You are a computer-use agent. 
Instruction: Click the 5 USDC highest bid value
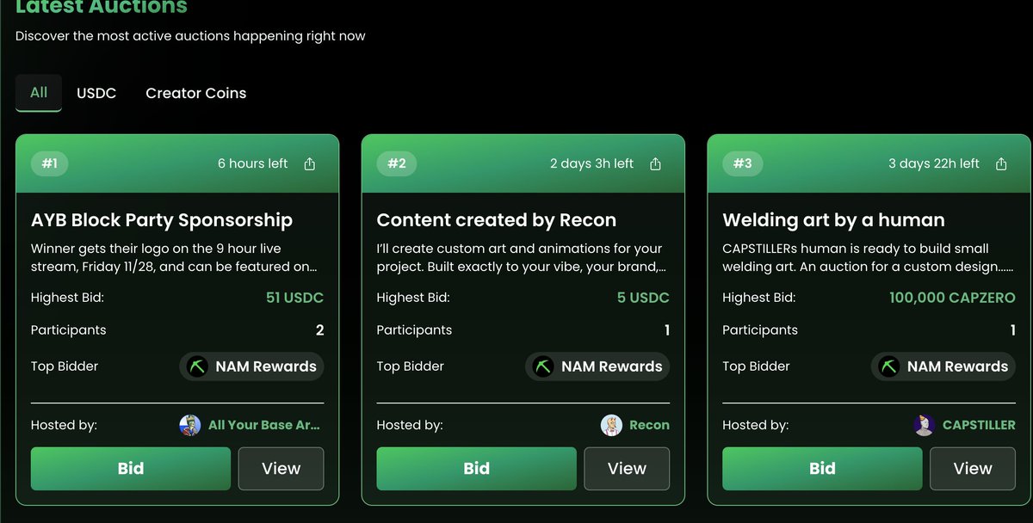click(x=644, y=298)
